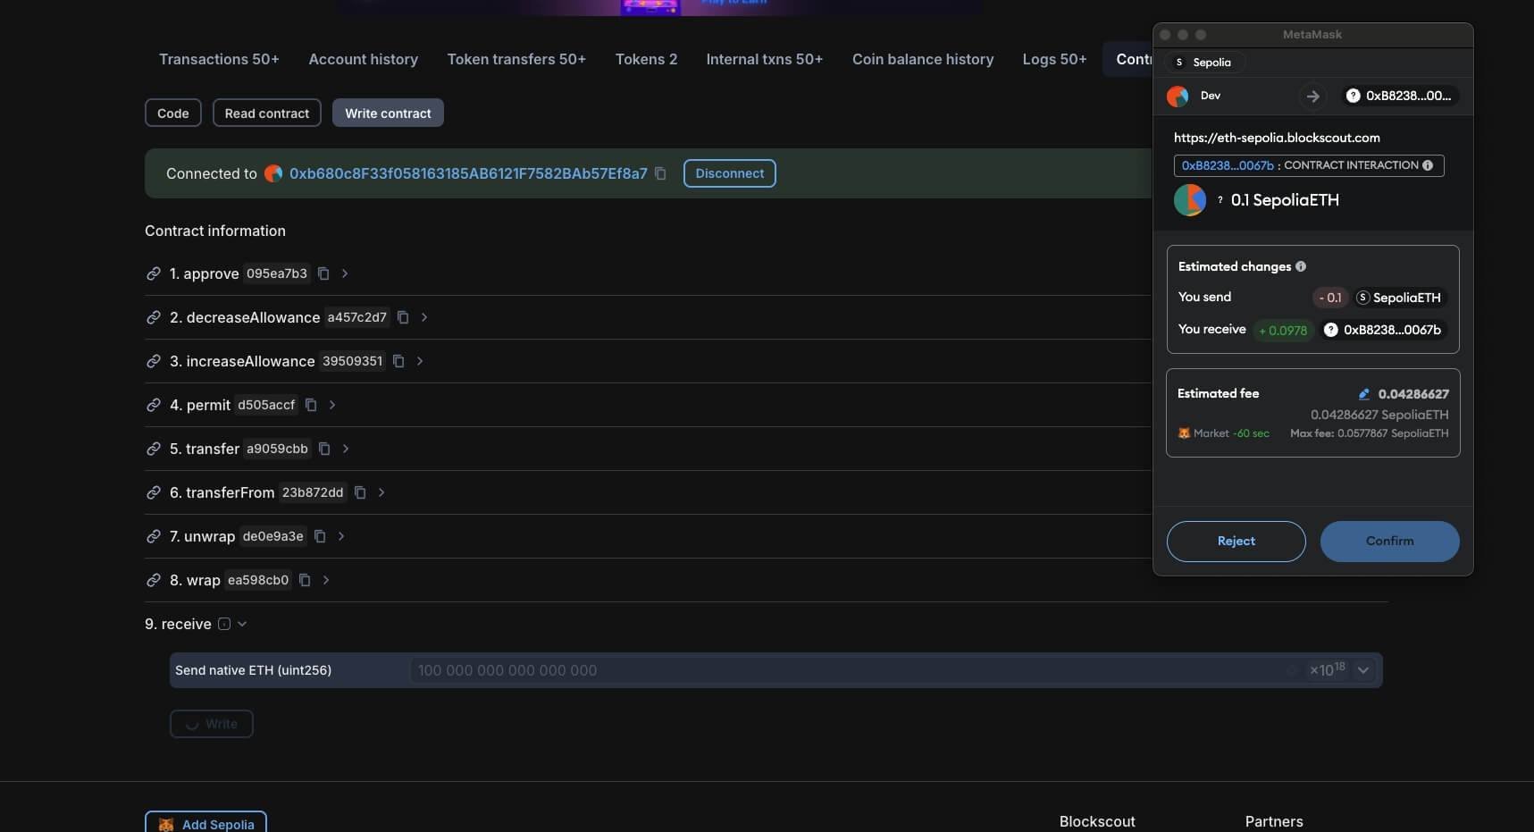Copy the approve method ID 095ea7b3
This screenshot has width=1534, height=832.
(323, 273)
